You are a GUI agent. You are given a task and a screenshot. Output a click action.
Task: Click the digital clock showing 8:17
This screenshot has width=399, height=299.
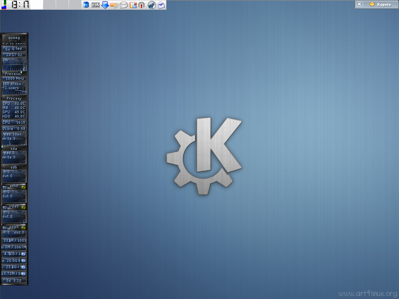(x=20, y=5)
